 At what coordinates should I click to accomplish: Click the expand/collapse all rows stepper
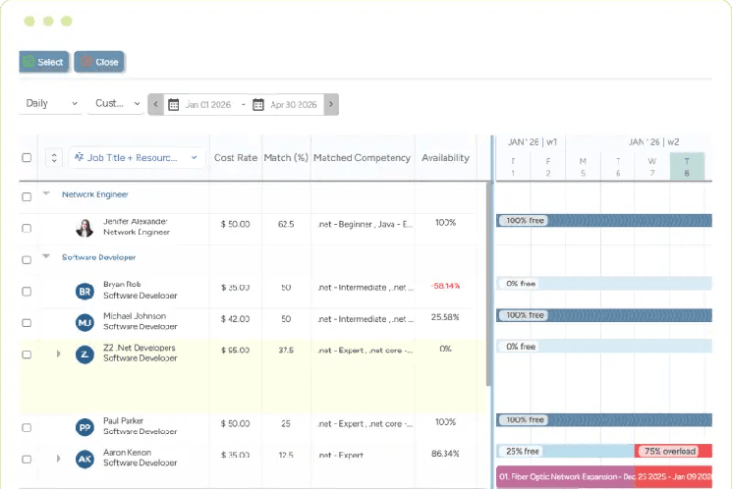click(54, 157)
